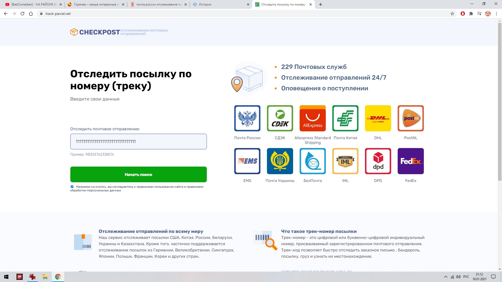Image resolution: width=502 pixels, height=282 pixels.
Task: Open the Chrome profile avatar
Action: [488, 14]
